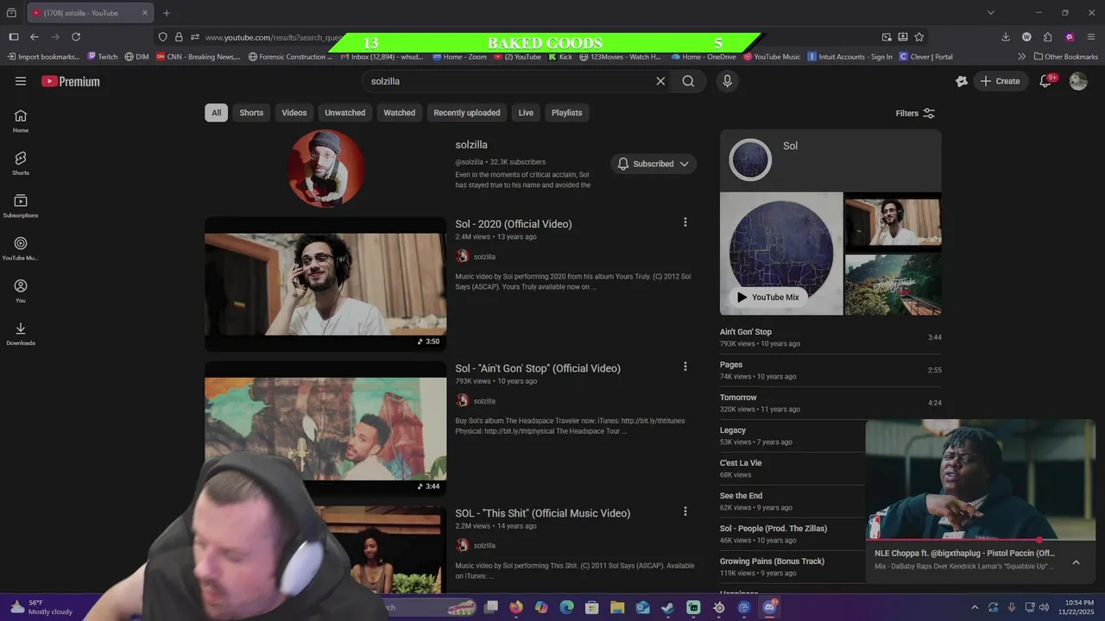Viewport: 1105px width, 621px height.
Task: List all tabs dropdown in title bar
Action: 991,13
